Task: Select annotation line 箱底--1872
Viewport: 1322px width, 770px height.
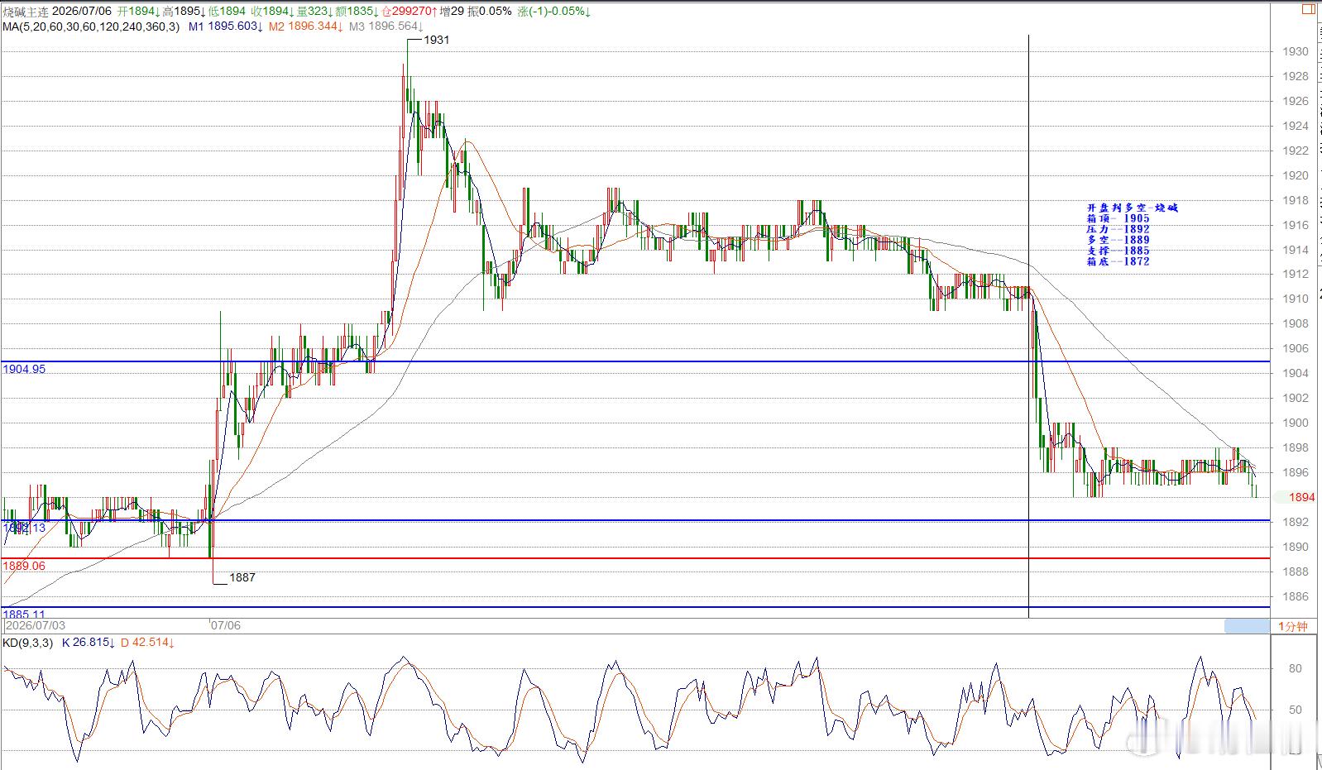Action: [1118, 261]
